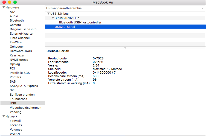Select Hardware-RAID in the sidebar

21,51
